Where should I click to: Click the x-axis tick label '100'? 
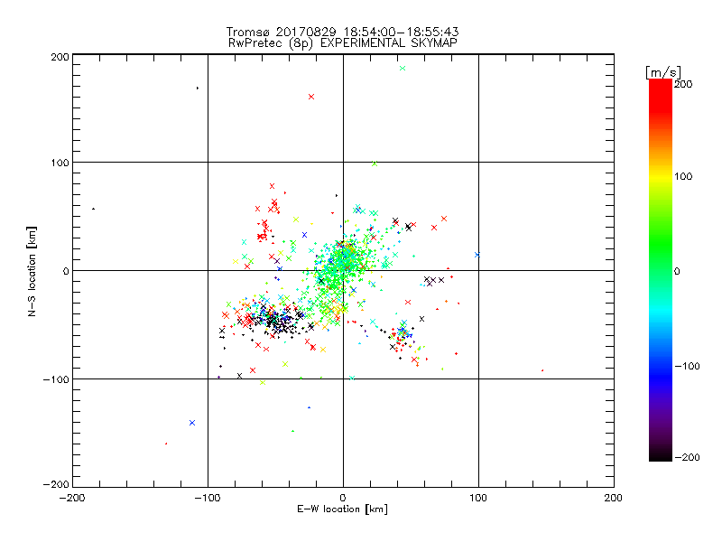click(478, 498)
